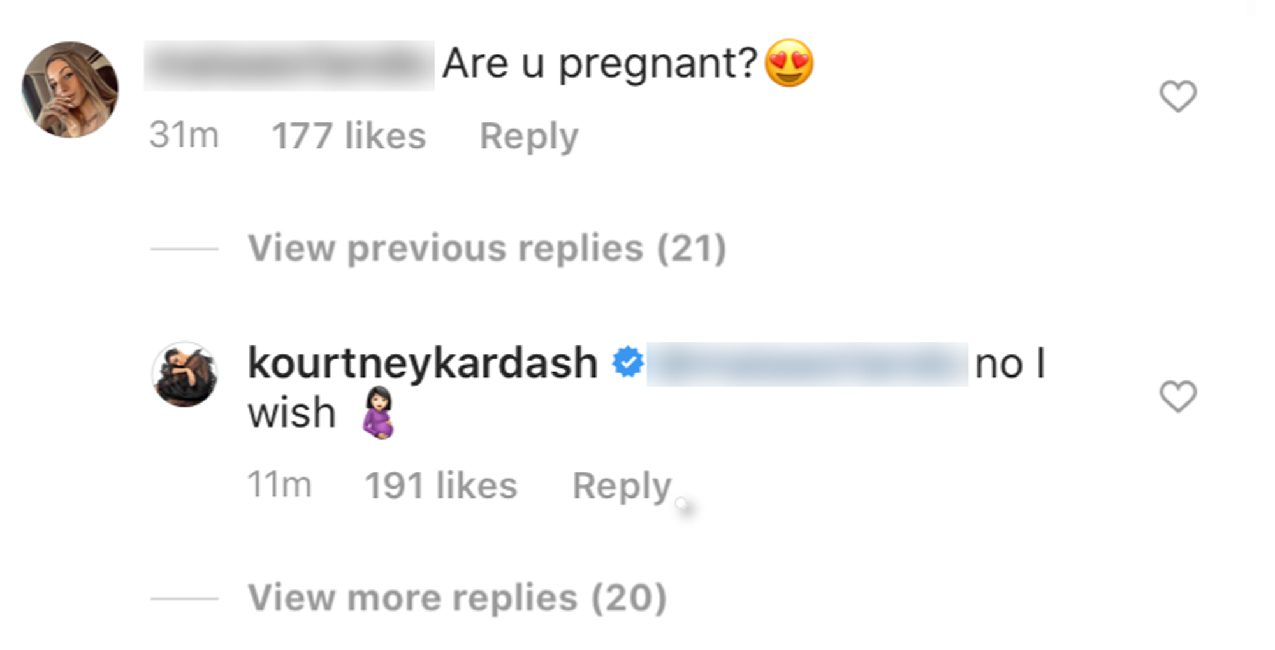Collapse the reply thread via previous replies link

488,247
